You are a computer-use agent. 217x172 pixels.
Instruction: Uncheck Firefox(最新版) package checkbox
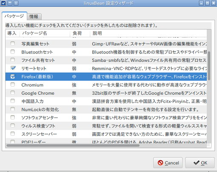(x=13, y=76)
